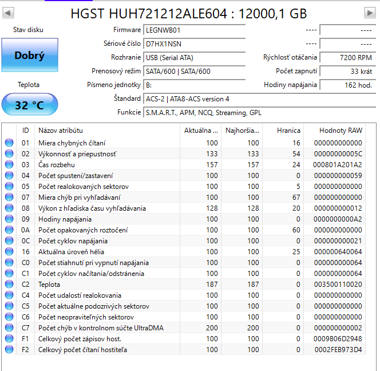Click the Aktuálna column header
Viewport: 380px width, 371px height.
point(201,131)
